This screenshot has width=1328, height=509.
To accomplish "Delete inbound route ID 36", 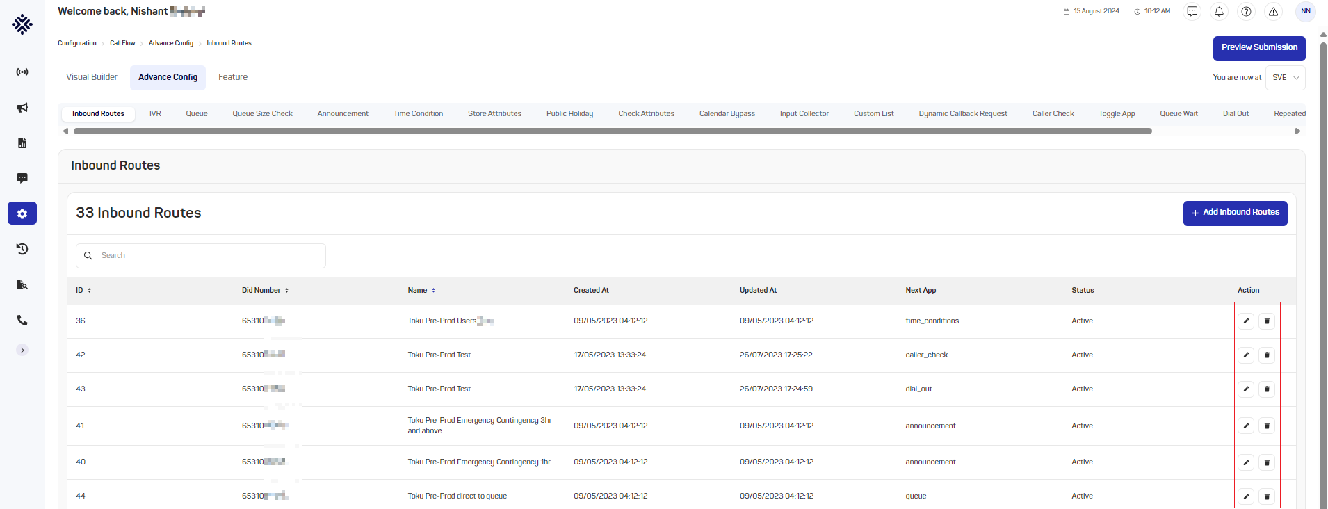I will click(1267, 321).
